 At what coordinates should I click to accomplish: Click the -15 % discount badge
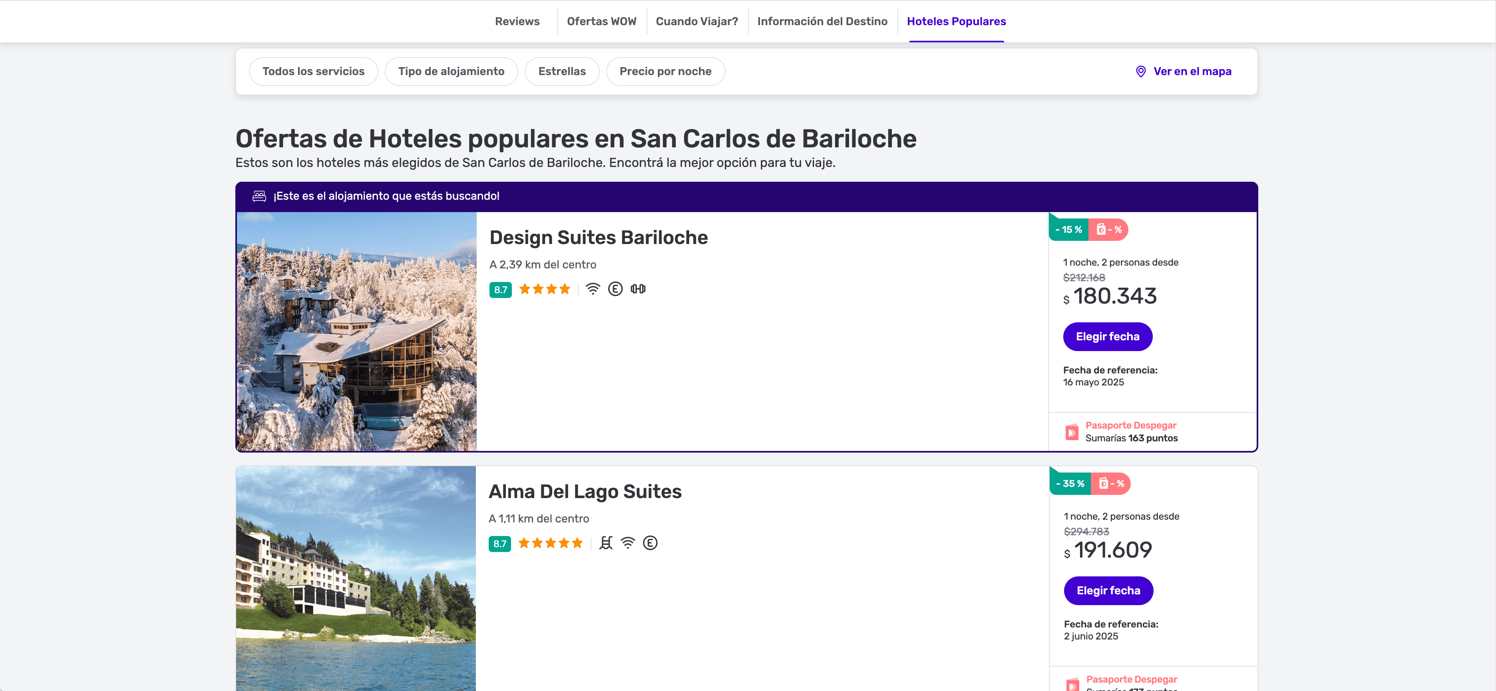(x=1068, y=230)
